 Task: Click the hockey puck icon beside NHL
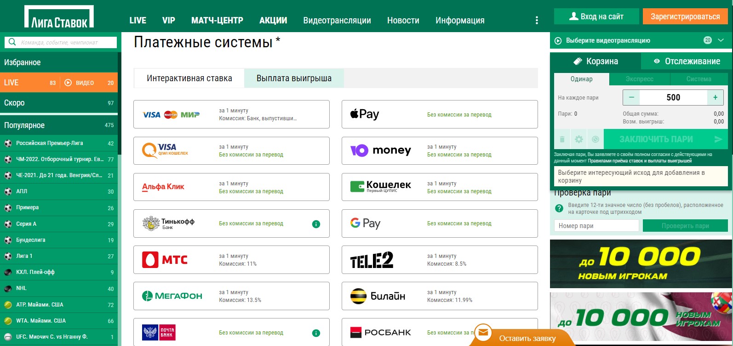pyautogui.click(x=8, y=289)
